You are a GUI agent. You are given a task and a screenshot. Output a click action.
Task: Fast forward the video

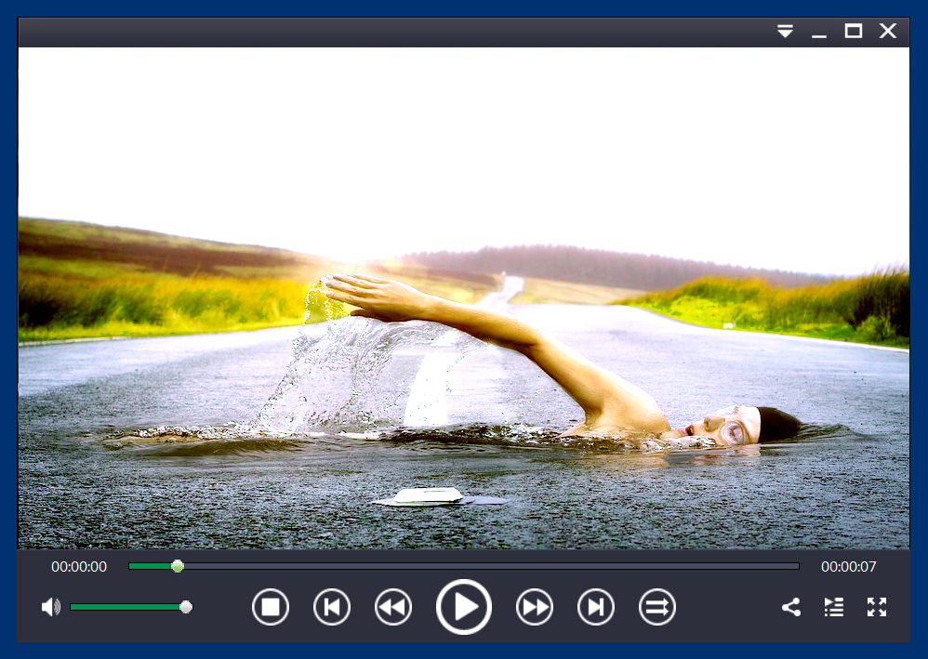[535, 608]
